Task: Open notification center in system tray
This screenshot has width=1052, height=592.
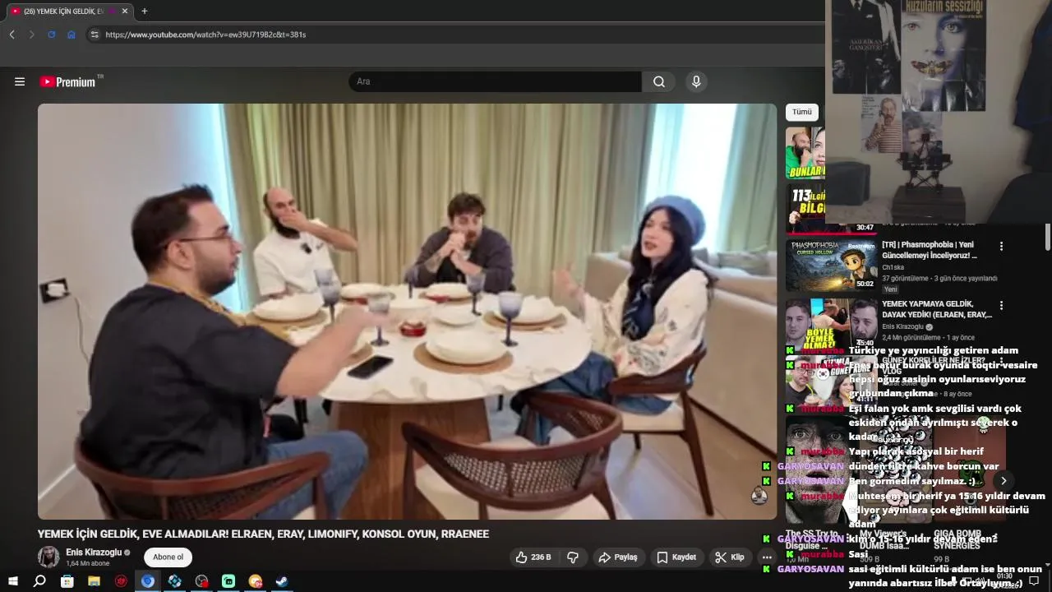Action: [x=1034, y=581]
